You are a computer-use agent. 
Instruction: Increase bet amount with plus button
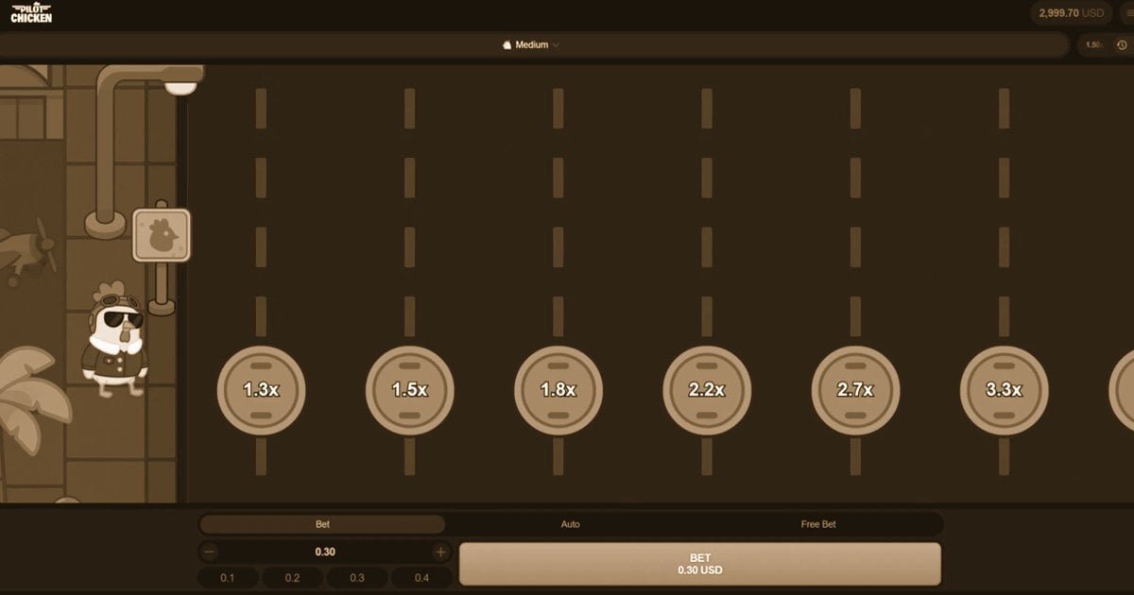440,552
